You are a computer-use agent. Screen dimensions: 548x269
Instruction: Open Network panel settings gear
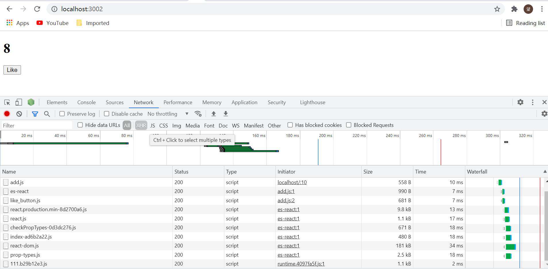point(544,114)
